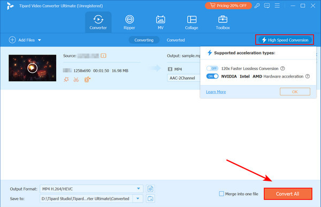Turn off Hardware acceleration toggle

(x=212, y=76)
